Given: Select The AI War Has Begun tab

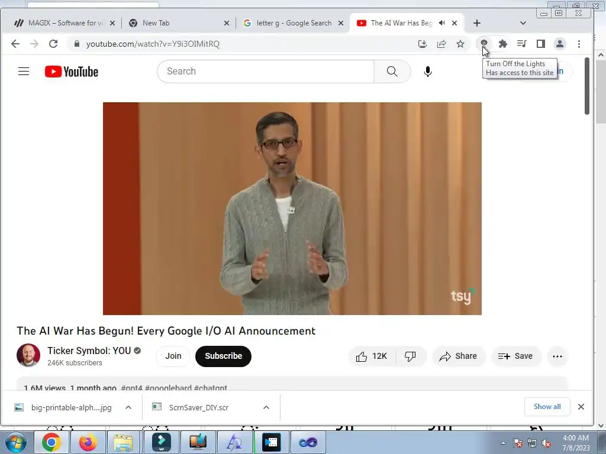Looking at the screenshot, I should [x=401, y=23].
